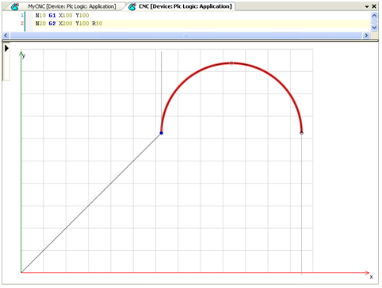Click the editor's vertical scroll up arrow

[x=374, y=16]
